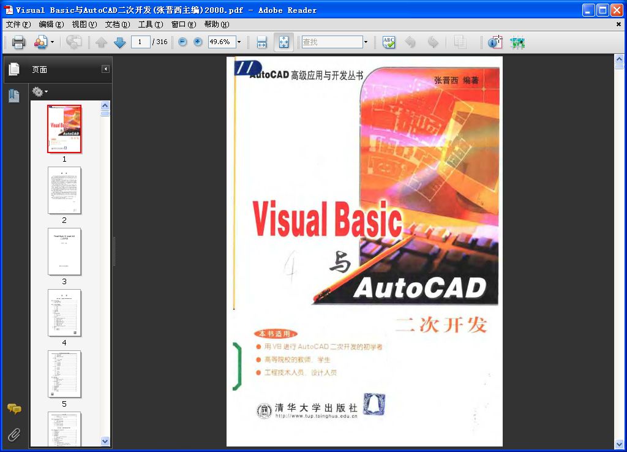Select page 4 thumbnail
This screenshot has width=627, height=452.
64,313
